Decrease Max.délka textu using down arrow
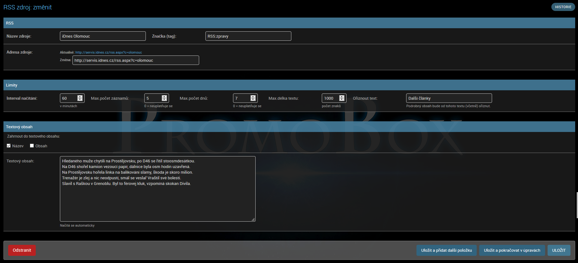Viewport: 578px width, 263px height. pyautogui.click(x=342, y=100)
